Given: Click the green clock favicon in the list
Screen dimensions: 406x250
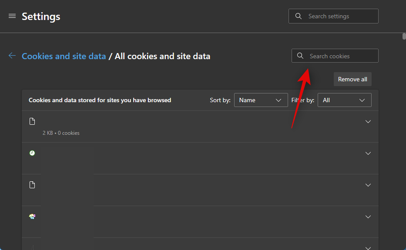Looking at the screenshot, I should (x=32, y=153).
